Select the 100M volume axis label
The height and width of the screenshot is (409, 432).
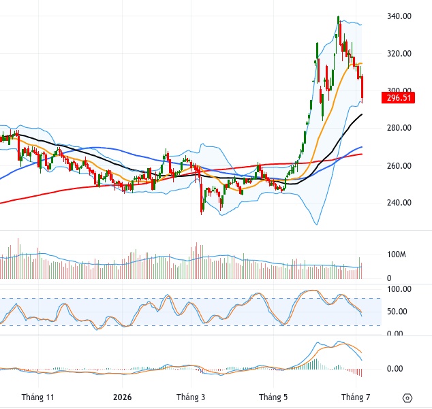click(x=397, y=255)
